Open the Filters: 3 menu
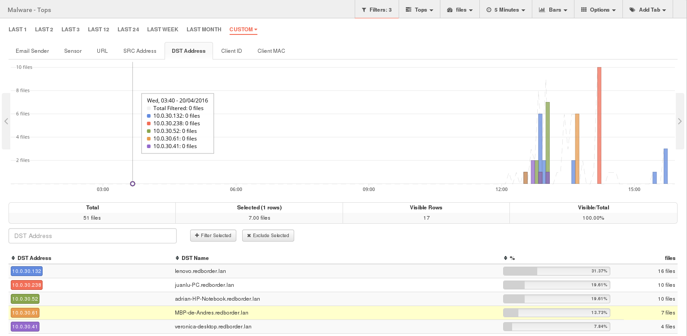687x336 pixels. tap(377, 9)
